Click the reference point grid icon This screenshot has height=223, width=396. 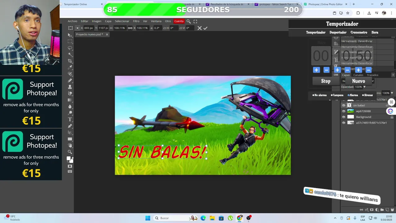click(78, 28)
